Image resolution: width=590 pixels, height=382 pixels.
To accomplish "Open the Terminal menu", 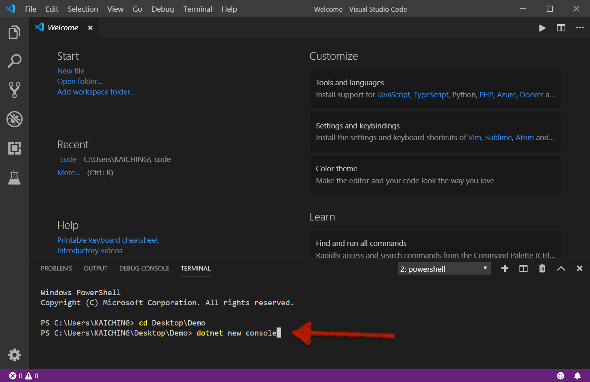I will pyautogui.click(x=198, y=9).
